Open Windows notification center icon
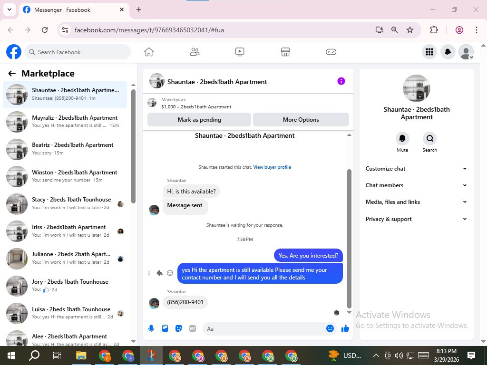 tap(471, 355)
